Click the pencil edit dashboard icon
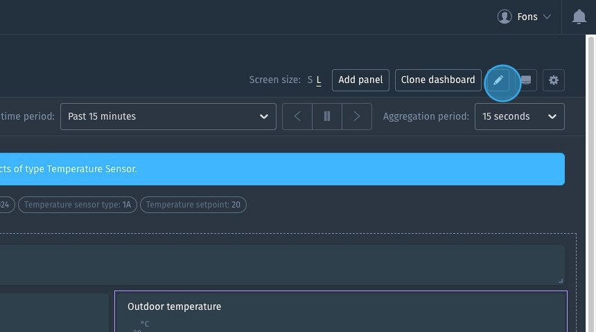Image resolution: width=596 pixels, height=332 pixels. click(x=498, y=80)
